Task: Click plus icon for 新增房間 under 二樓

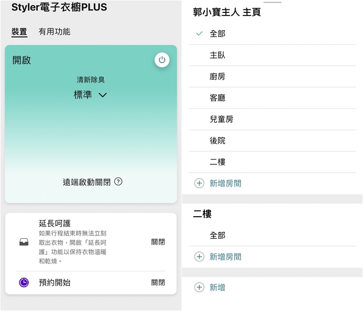Action: [x=199, y=257]
